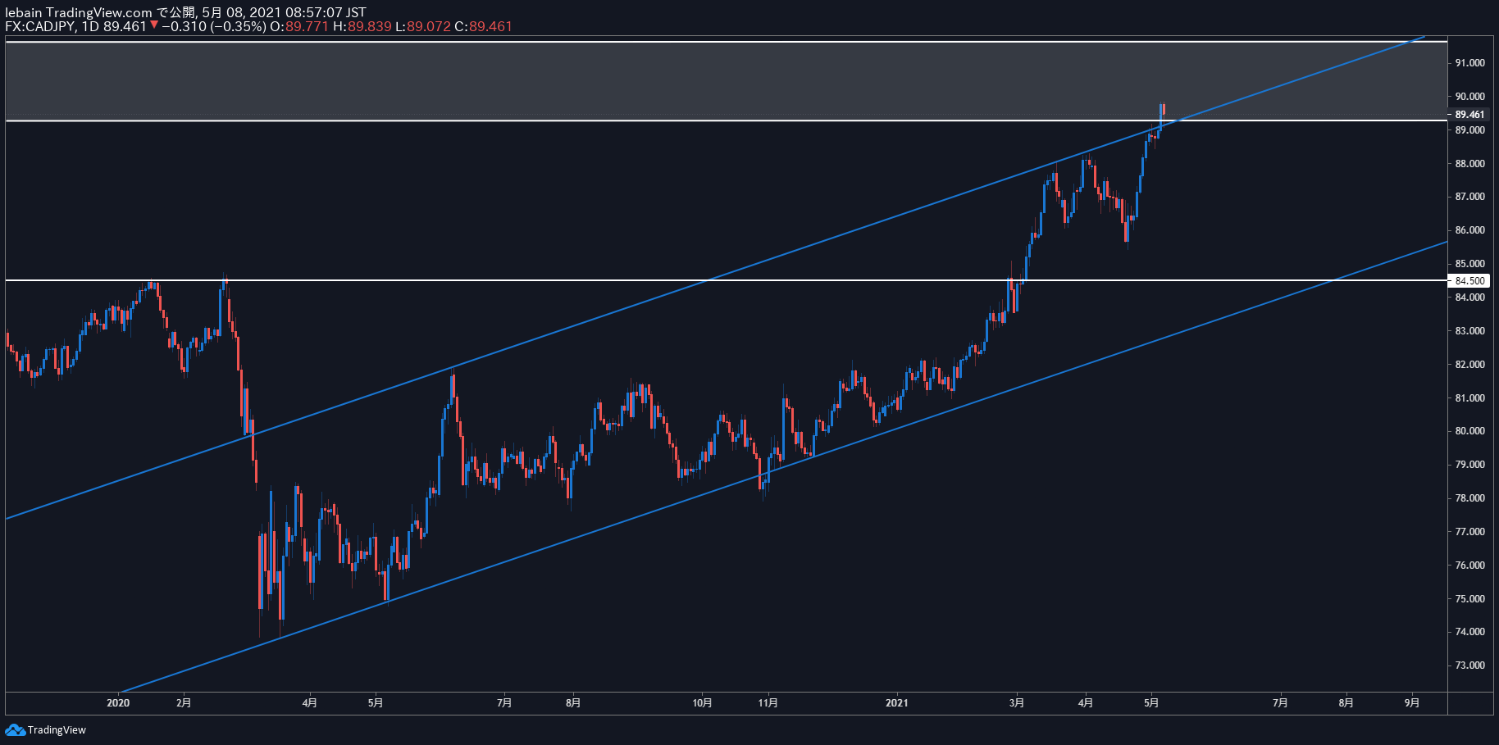Click the 88.000 price axis label
This screenshot has width=1499, height=745.
tap(1469, 164)
